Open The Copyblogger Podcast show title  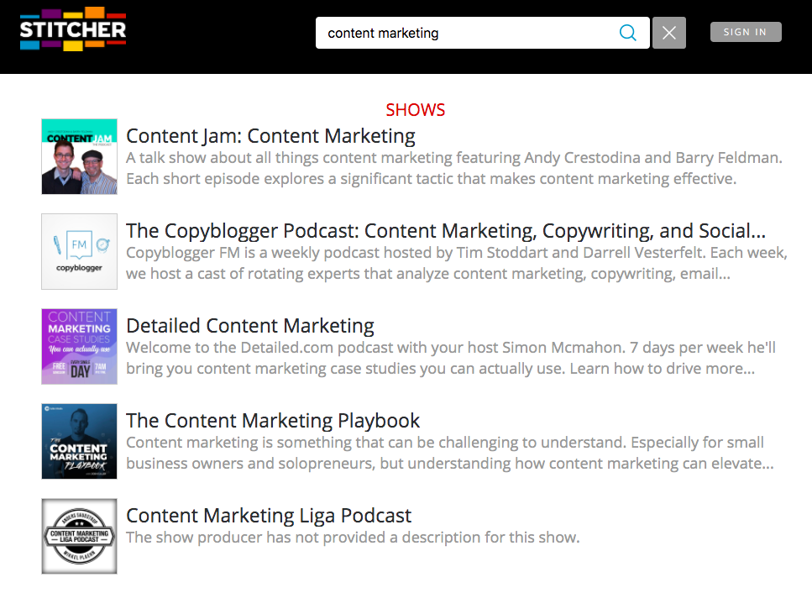coord(446,231)
